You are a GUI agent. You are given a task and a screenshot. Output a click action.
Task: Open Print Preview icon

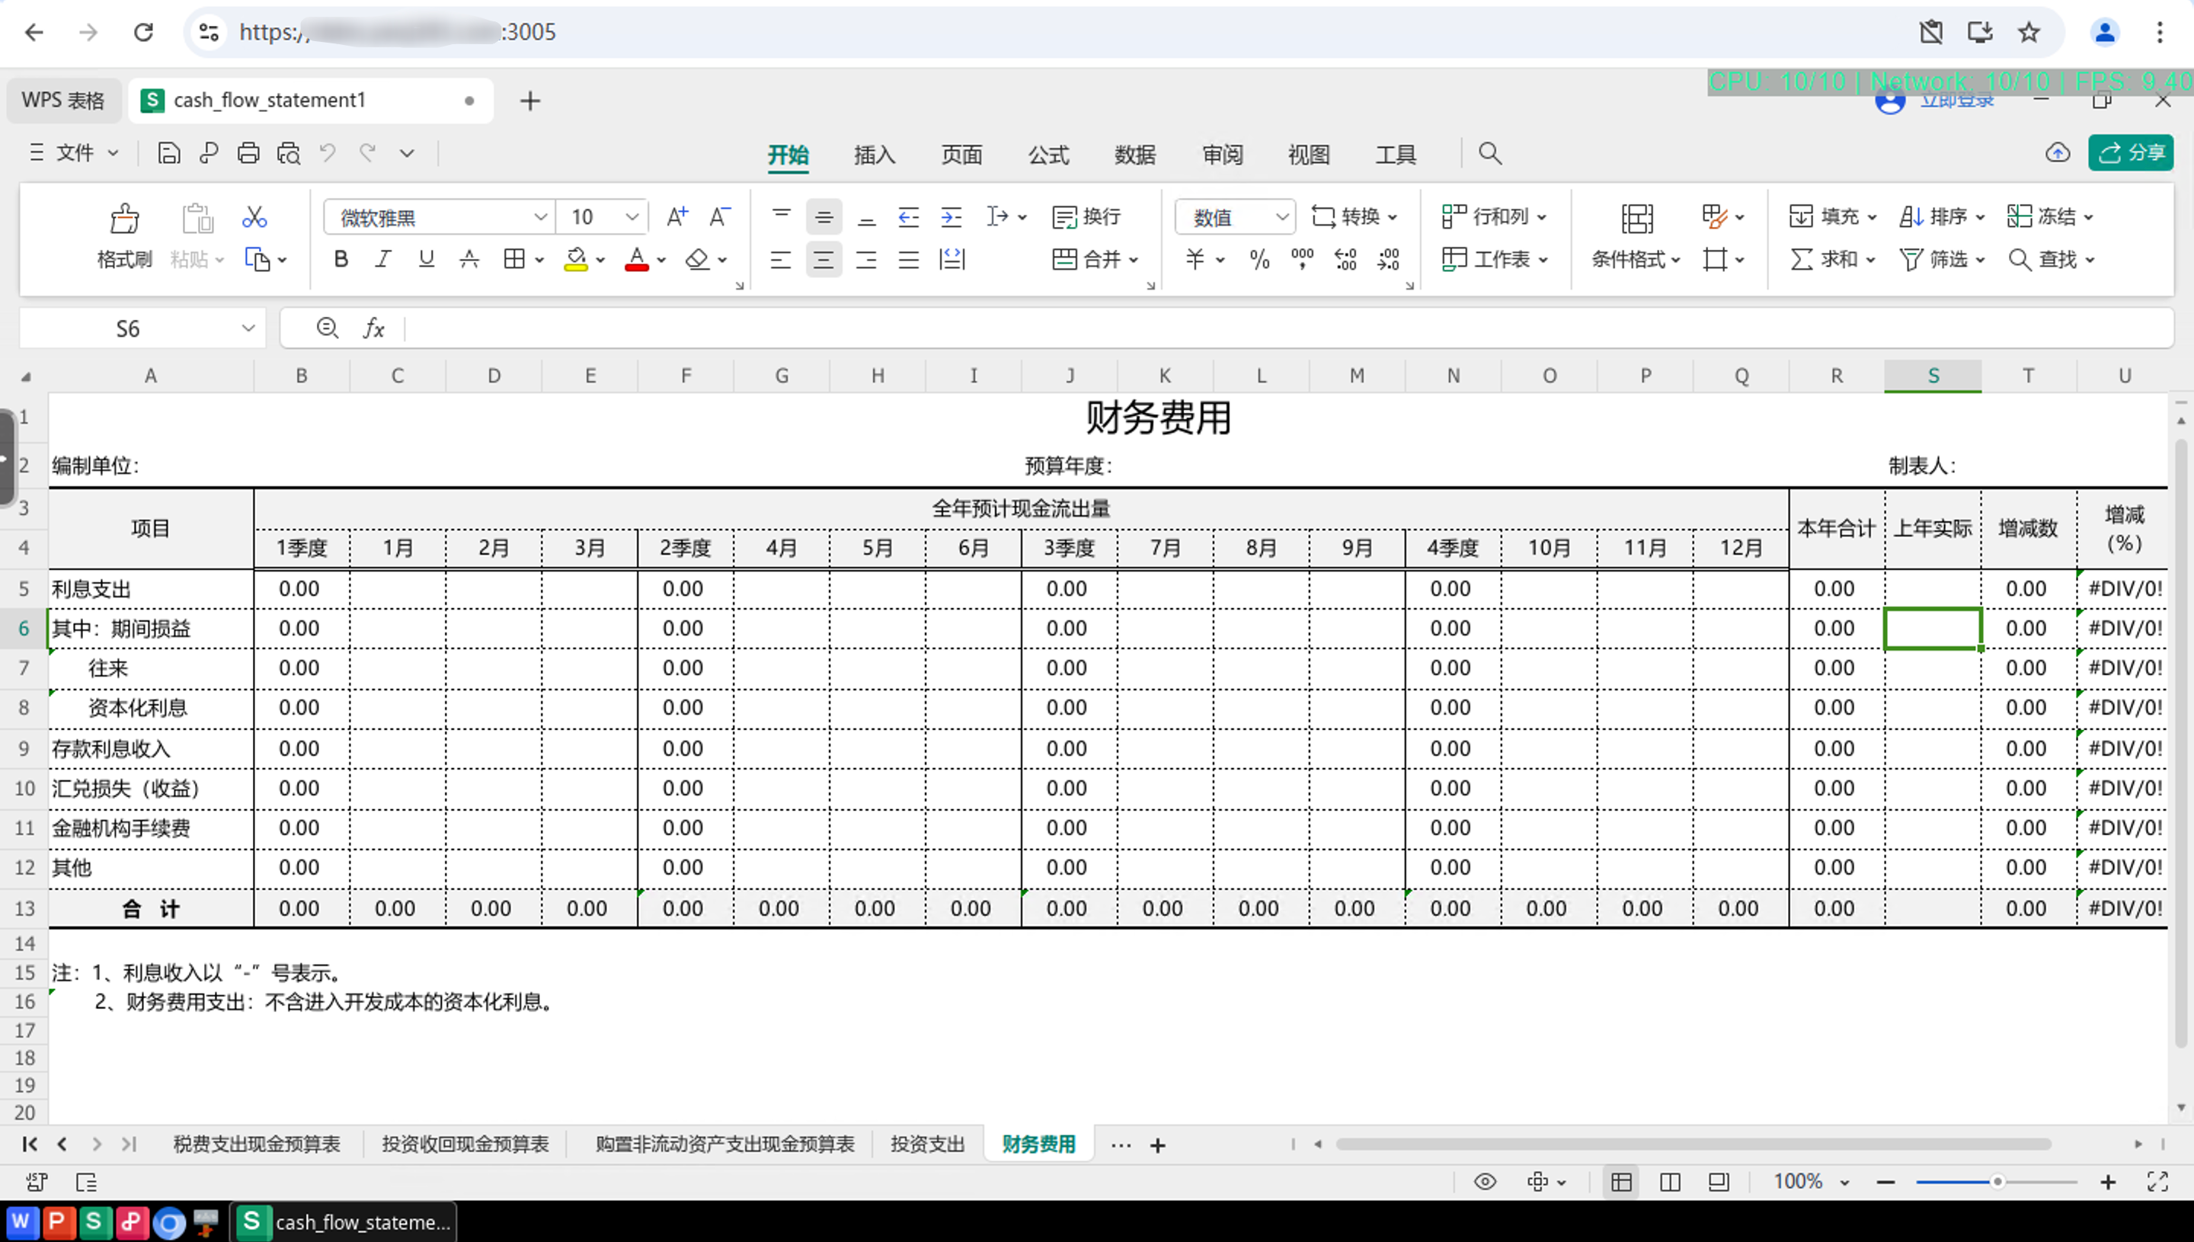[288, 154]
